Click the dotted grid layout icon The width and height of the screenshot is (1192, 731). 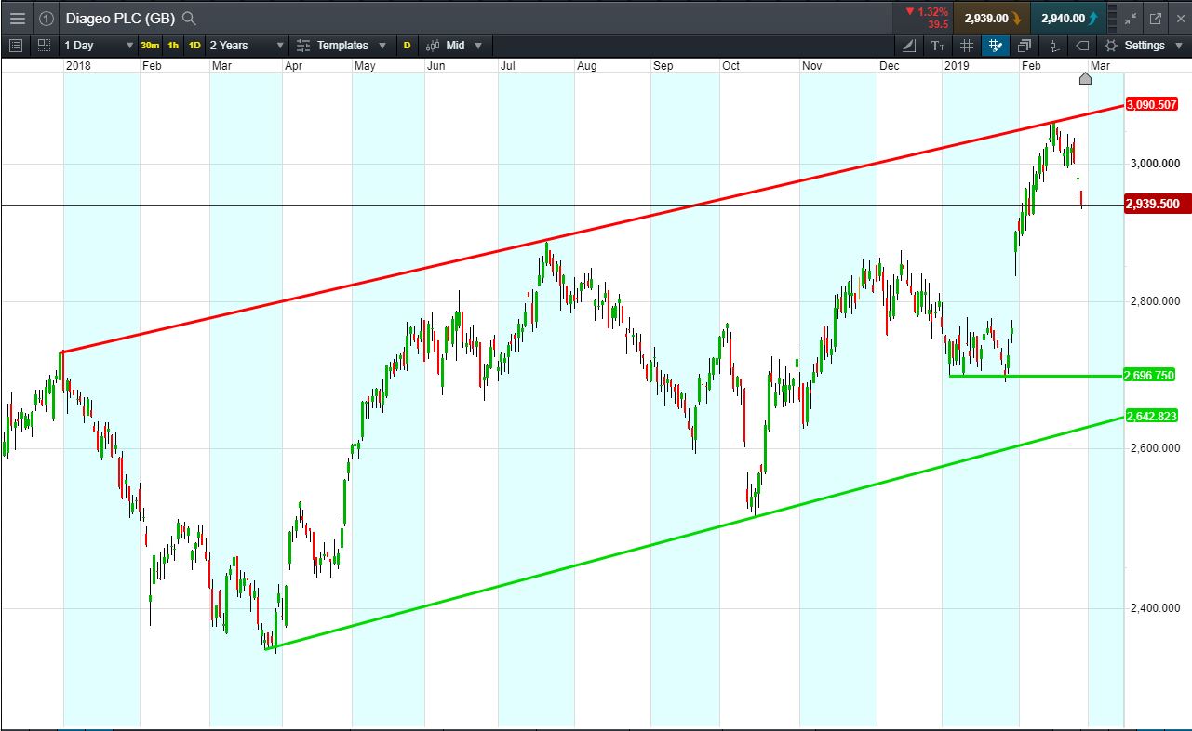pos(44,45)
